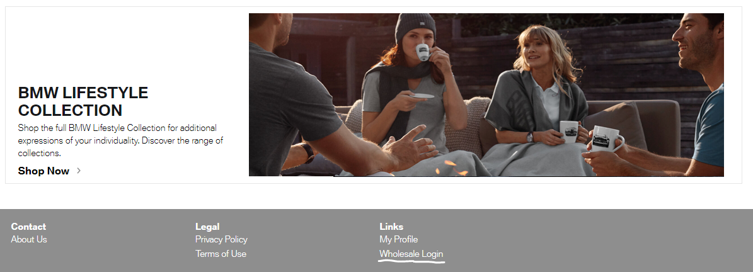Click the collection description paragraph text
Viewport: 753px width, 272px height.
click(120, 140)
